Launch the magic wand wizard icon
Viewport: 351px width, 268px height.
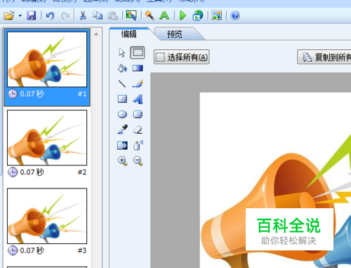click(x=150, y=15)
